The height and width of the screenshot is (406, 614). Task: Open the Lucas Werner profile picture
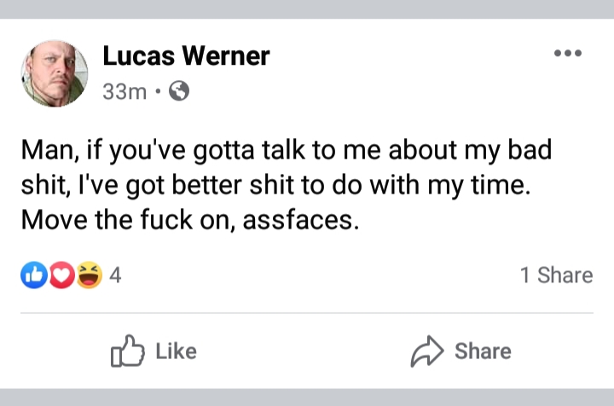(x=55, y=73)
